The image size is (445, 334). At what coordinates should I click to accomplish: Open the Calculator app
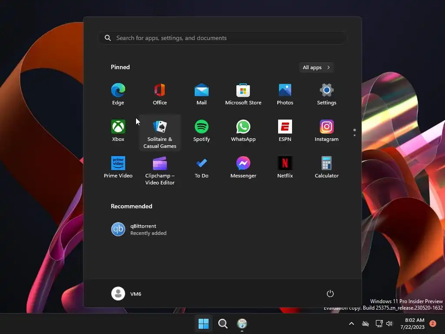click(x=327, y=167)
